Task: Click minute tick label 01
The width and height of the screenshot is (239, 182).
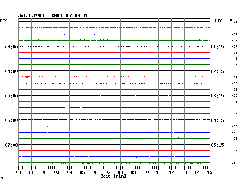Action: pos(31,172)
